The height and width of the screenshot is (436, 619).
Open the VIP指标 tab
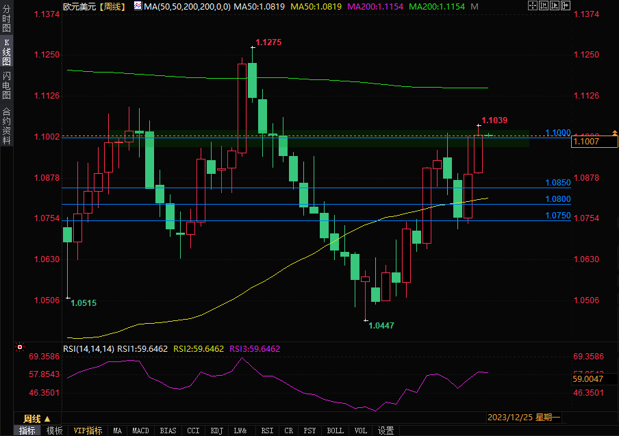[x=88, y=431]
